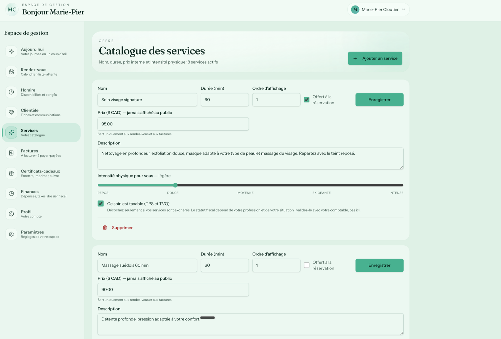
Task: Click the Nom field containing Massage suédois 60 min
Action: click(x=147, y=265)
